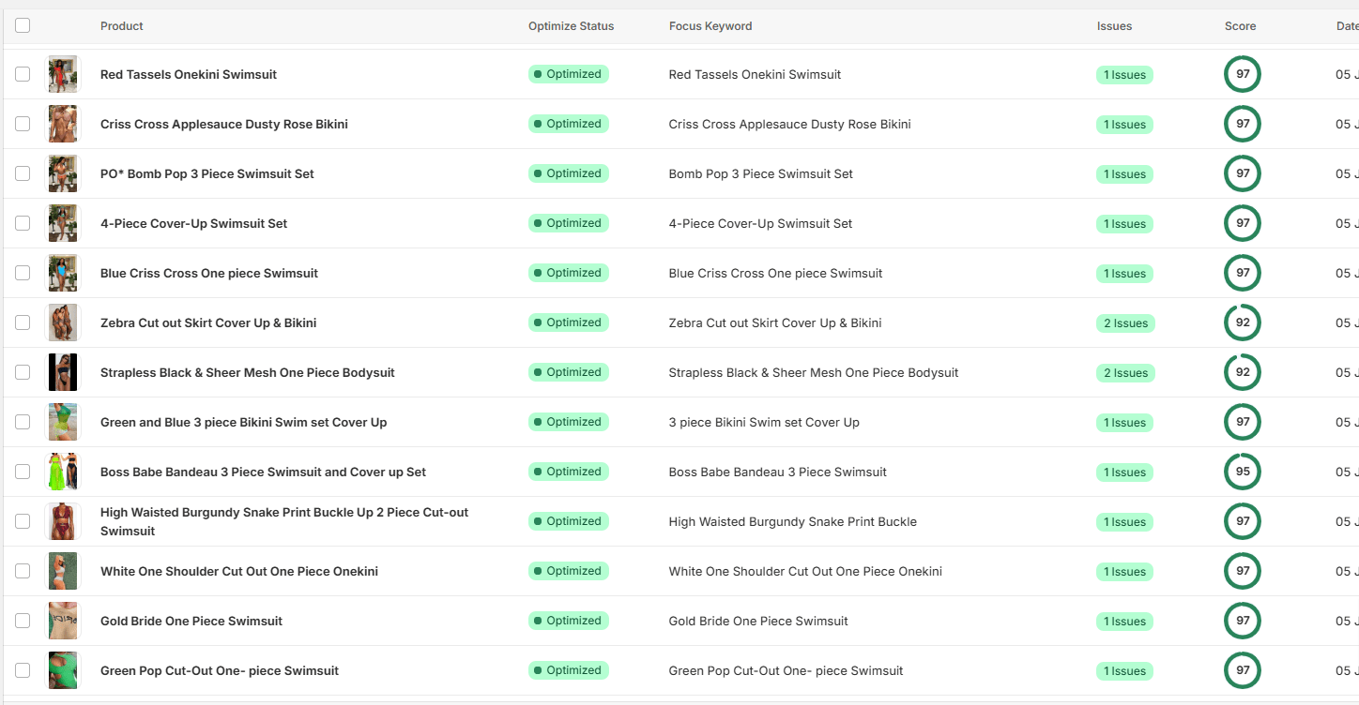Open the Red Tassels Onekini Swimsuit product link
Screen dimensions: 1359x705
189,74
